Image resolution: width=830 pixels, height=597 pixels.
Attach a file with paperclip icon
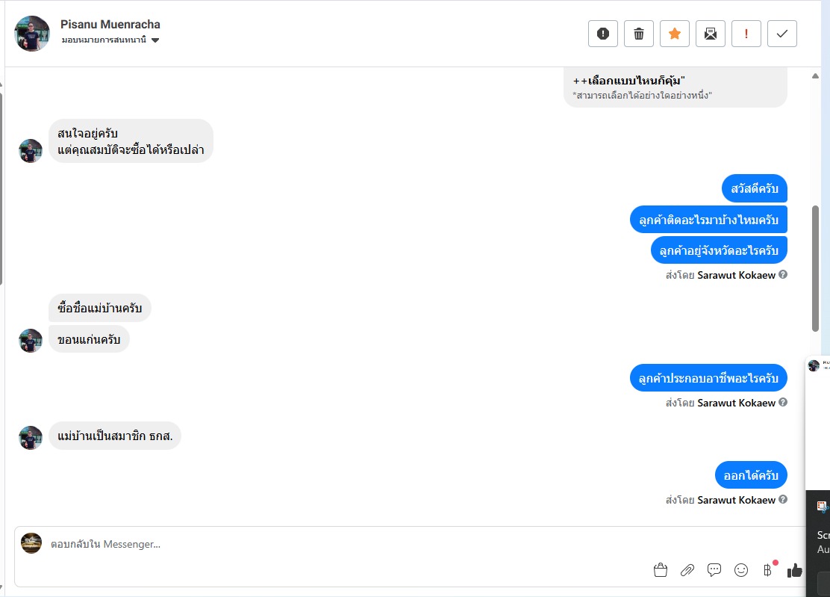click(x=687, y=570)
